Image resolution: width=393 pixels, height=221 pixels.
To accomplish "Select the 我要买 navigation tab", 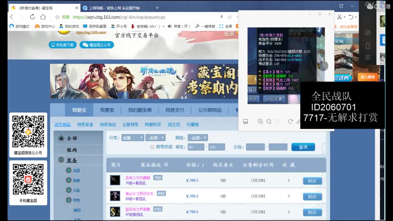I will (x=79, y=110).
